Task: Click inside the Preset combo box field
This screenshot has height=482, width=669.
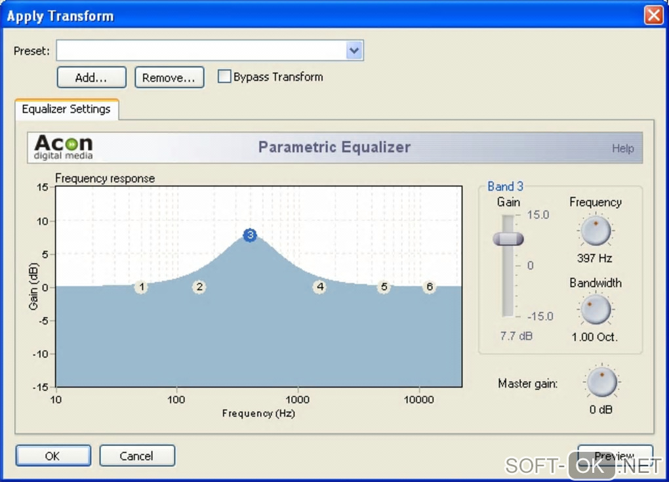Action: pos(201,50)
